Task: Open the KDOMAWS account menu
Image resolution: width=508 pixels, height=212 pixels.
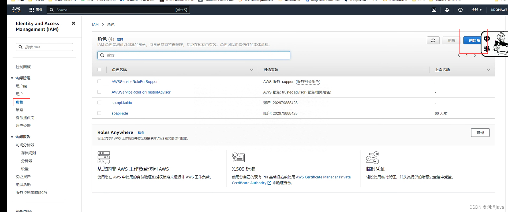Action: 499,10
